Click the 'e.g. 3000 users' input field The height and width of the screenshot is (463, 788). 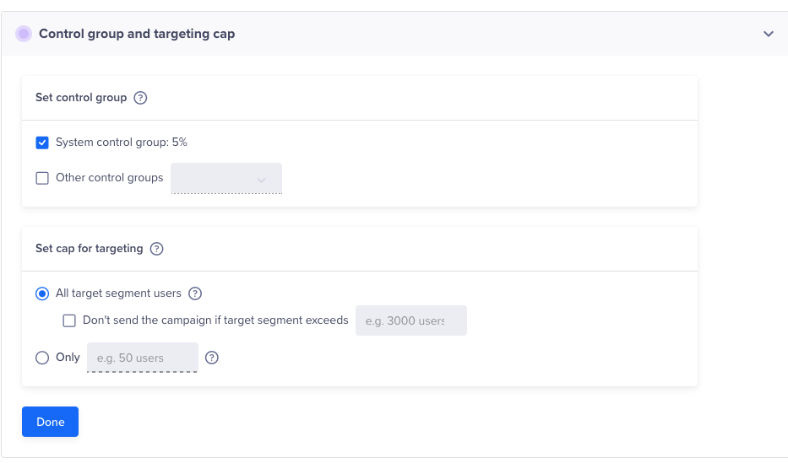click(x=410, y=320)
